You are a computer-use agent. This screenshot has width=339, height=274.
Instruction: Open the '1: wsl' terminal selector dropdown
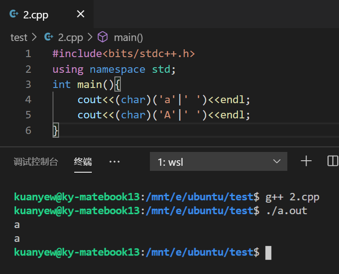(x=218, y=162)
